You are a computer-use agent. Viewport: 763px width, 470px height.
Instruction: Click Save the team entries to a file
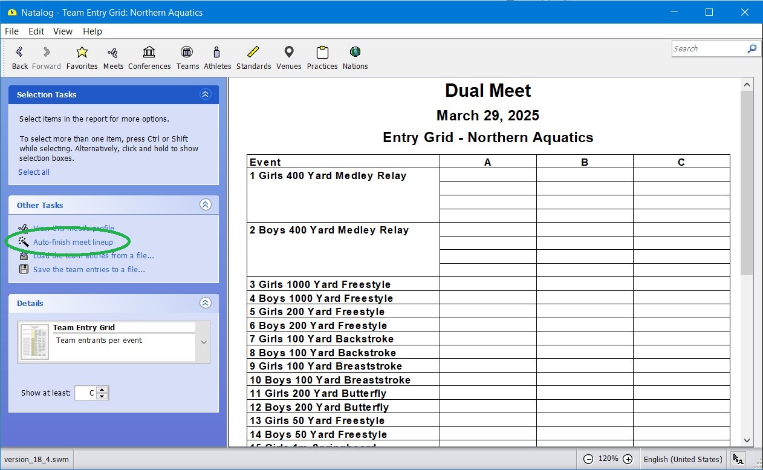(89, 270)
